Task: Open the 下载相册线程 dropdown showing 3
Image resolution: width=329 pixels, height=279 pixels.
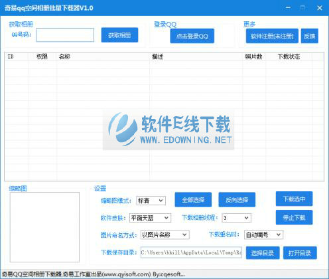Action: [x=236, y=218]
